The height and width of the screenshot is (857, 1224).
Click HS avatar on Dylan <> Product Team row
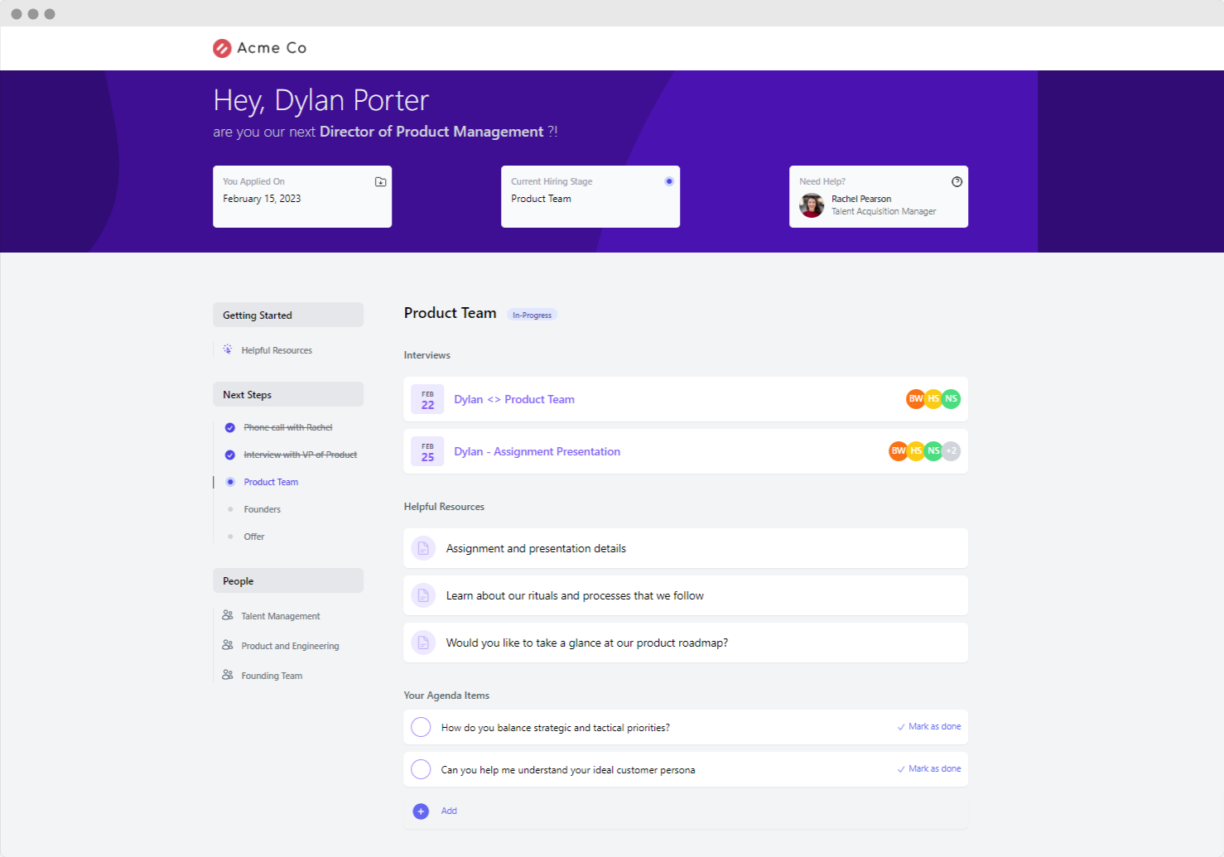click(x=933, y=399)
